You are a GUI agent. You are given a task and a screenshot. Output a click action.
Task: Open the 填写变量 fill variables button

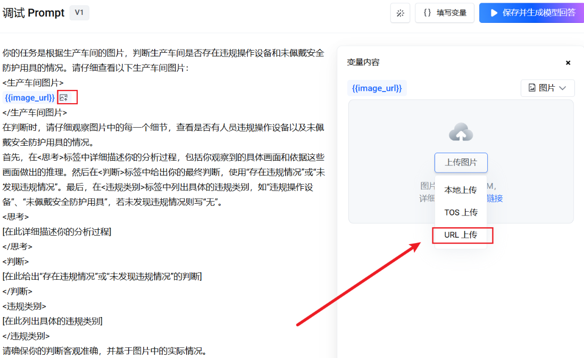tap(445, 13)
